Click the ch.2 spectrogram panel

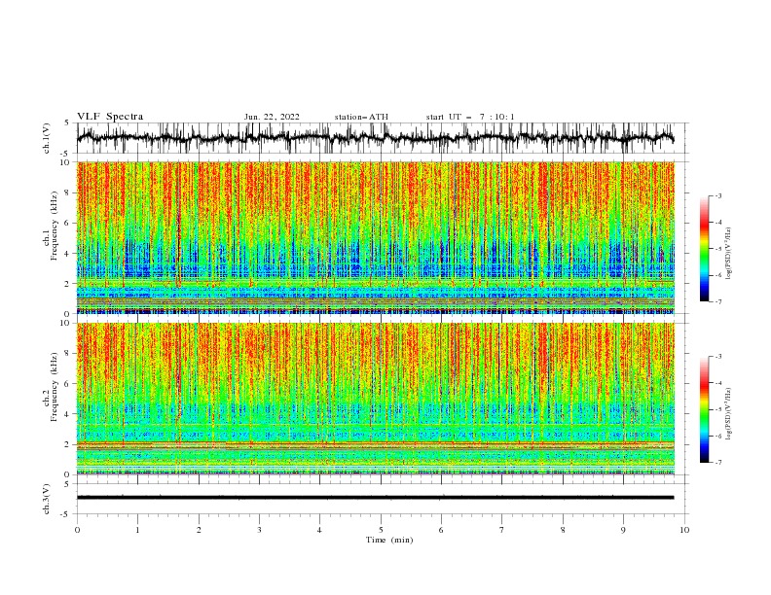376,399
